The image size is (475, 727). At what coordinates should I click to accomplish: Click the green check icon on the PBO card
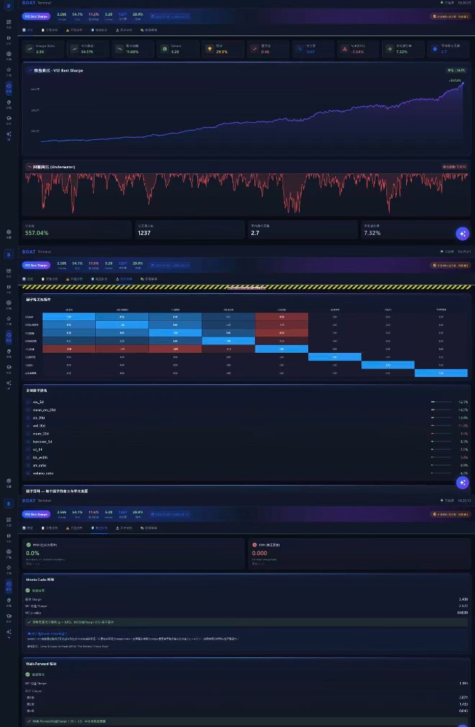pyautogui.click(x=28, y=545)
